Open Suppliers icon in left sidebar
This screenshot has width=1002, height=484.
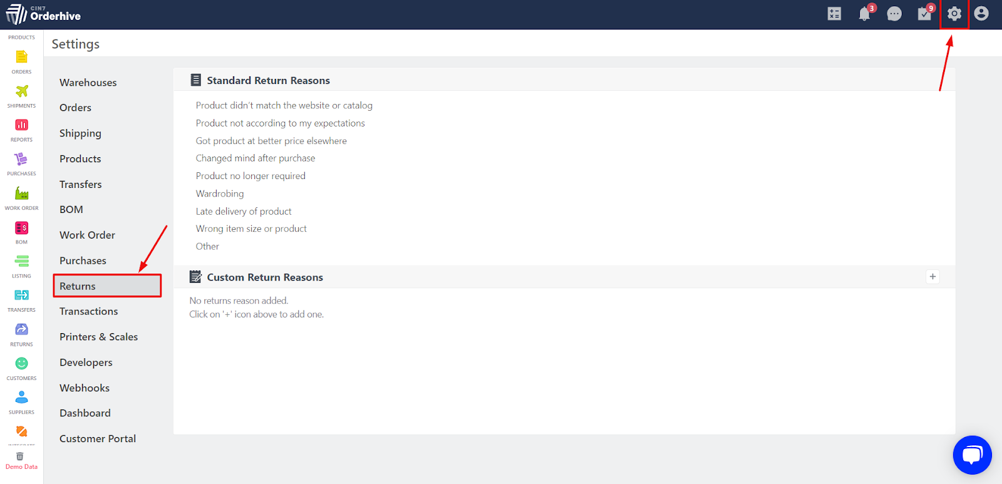[x=21, y=397]
